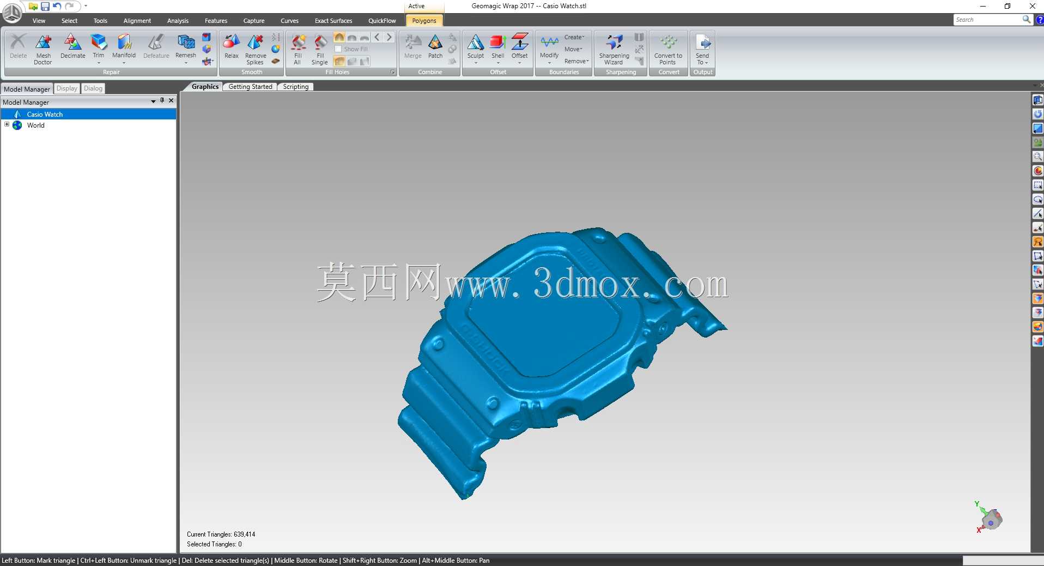Open the Modify boundaries tool
Screen dimensions: 1044x566
point(549,49)
